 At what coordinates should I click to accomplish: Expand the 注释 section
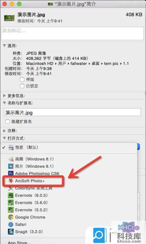[4, 131]
